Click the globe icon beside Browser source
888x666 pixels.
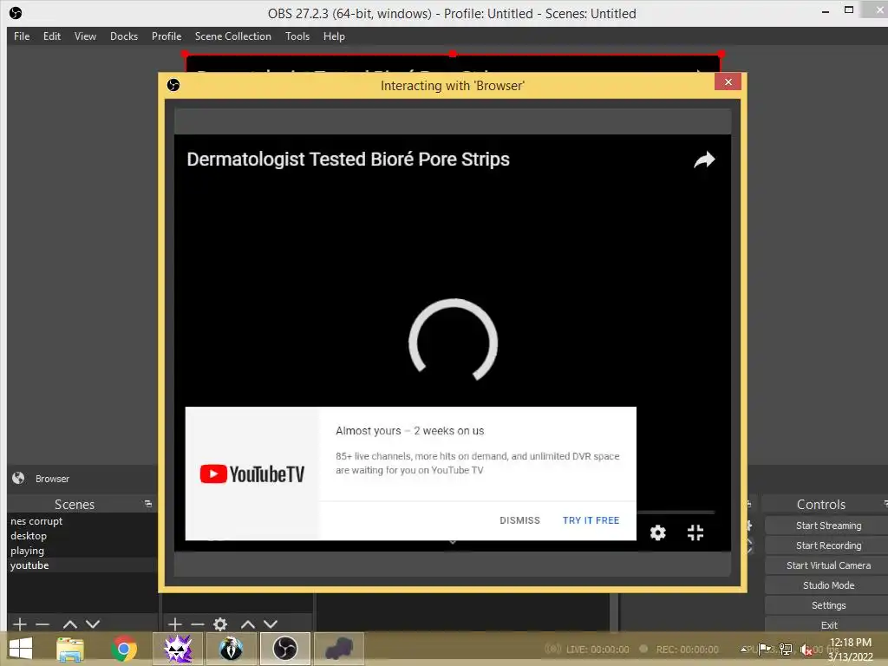(18, 478)
